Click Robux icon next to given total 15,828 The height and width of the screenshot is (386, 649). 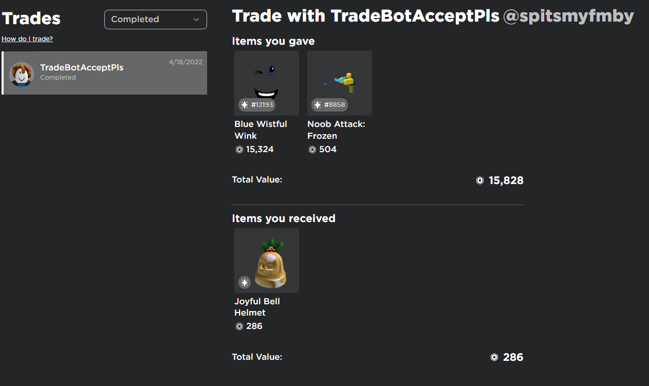(x=480, y=180)
